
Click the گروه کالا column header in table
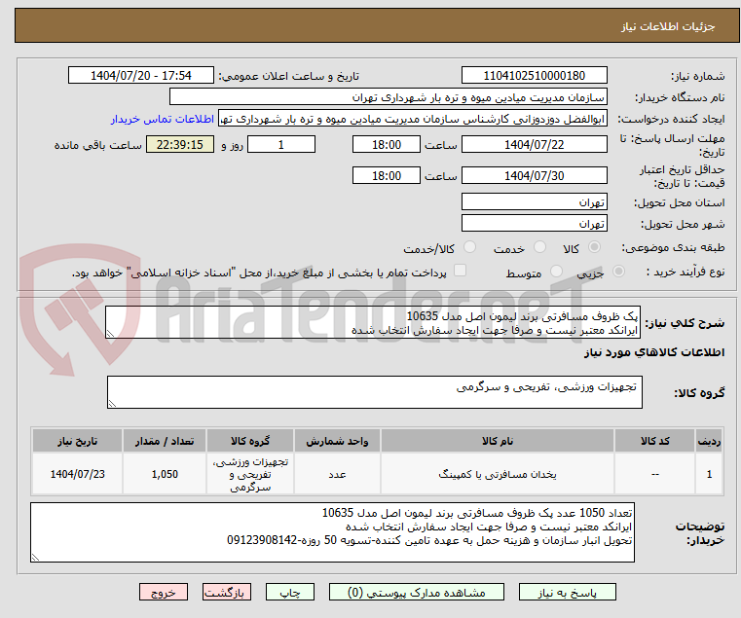pos(250,441)
